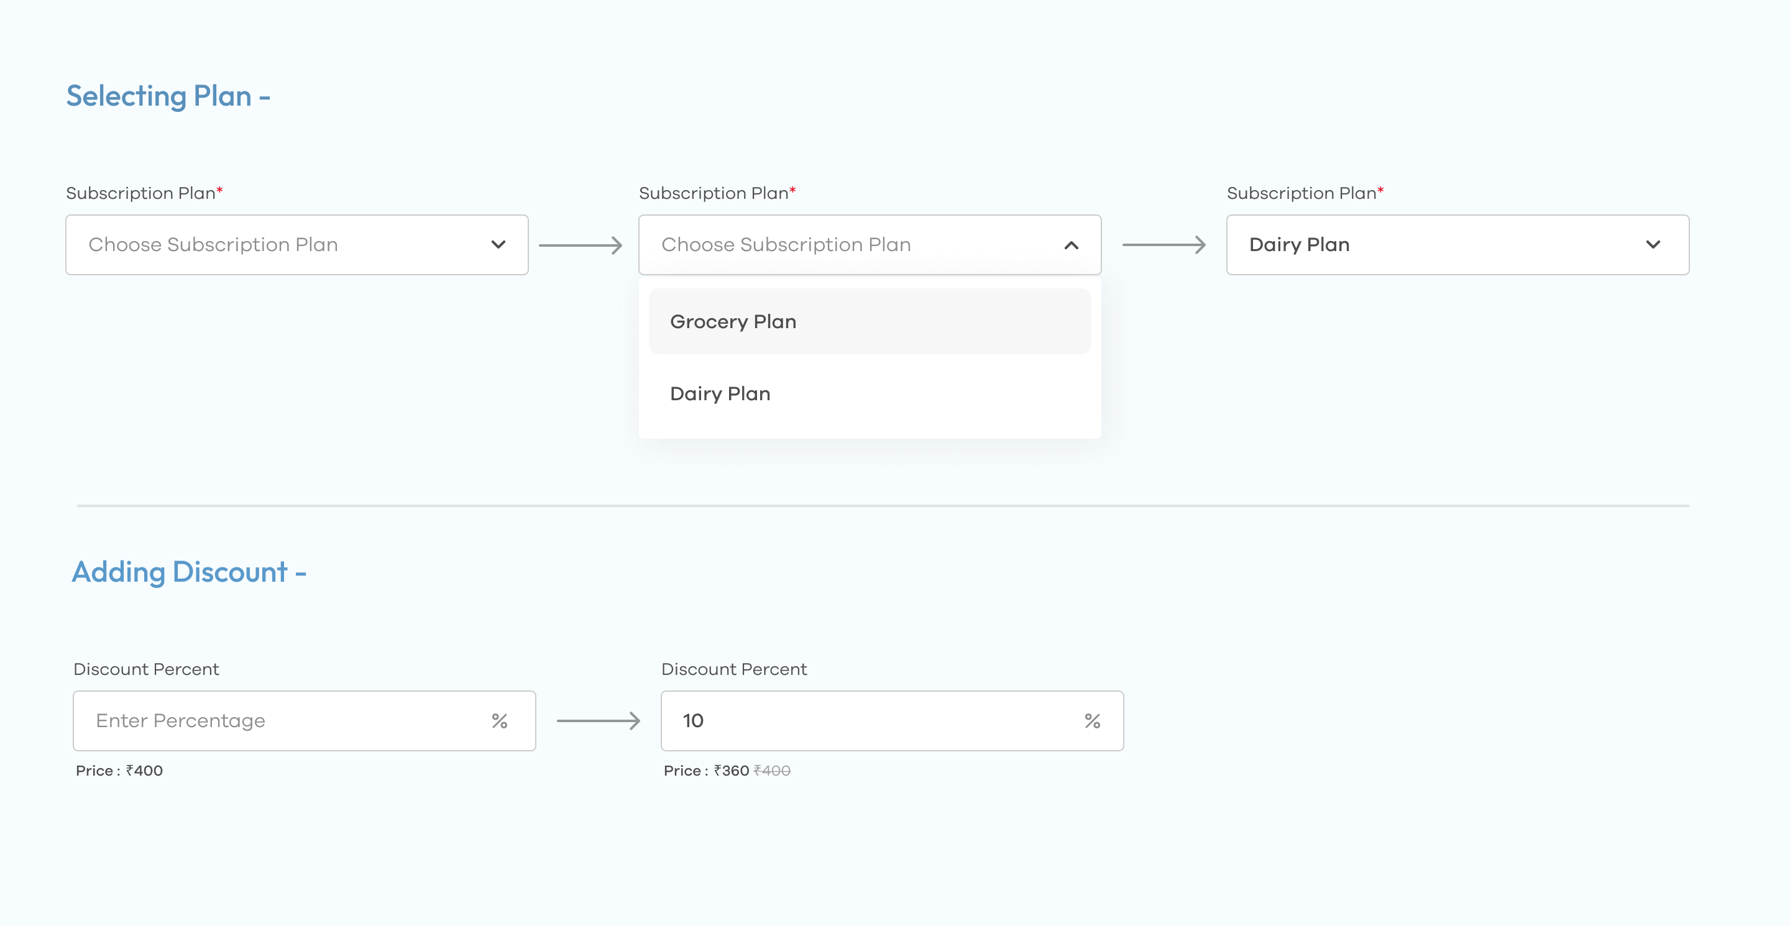Click the down chevron in the closed Choose Subscription Plan dropdown
The width and height of the screenshot is (1790, 926).
click(498, 244)
